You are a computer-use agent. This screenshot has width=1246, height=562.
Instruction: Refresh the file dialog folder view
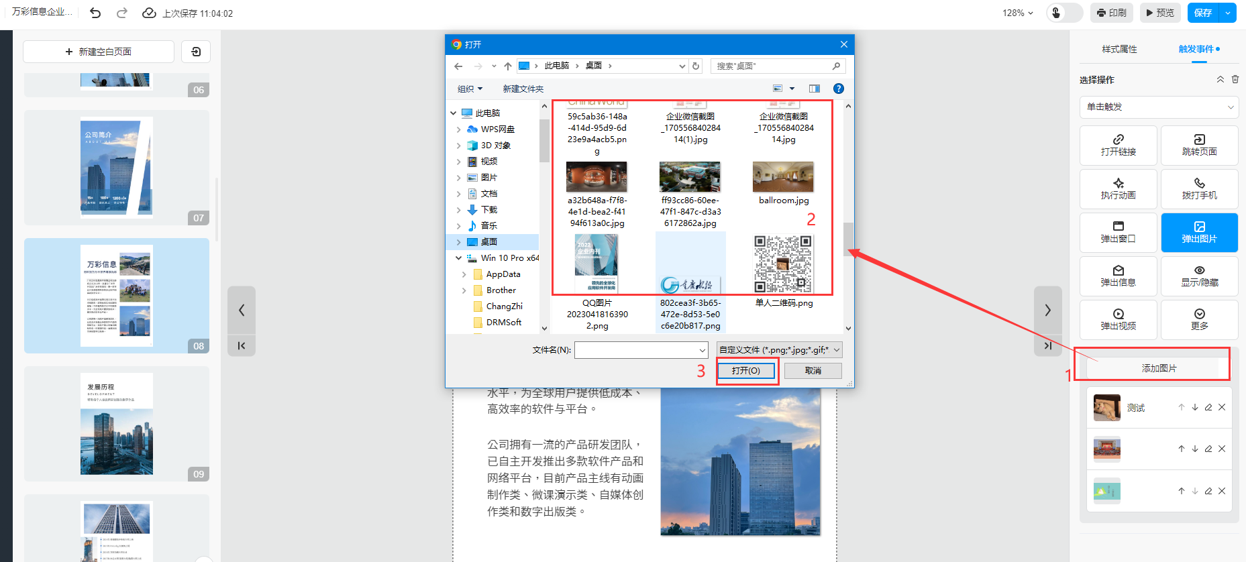[696, 66]
